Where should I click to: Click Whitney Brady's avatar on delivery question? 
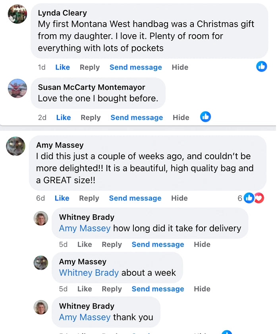pos(41,219)
